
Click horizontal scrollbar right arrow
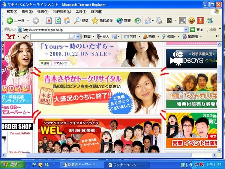coord(214,155)
